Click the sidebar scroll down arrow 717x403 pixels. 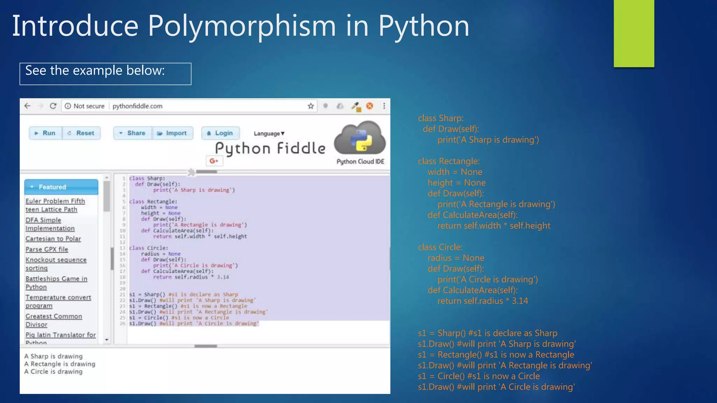click(107, 340)
